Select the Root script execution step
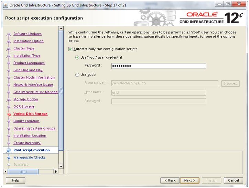The width and height of the screenshot is (249, 188). [x=31, y=150]
